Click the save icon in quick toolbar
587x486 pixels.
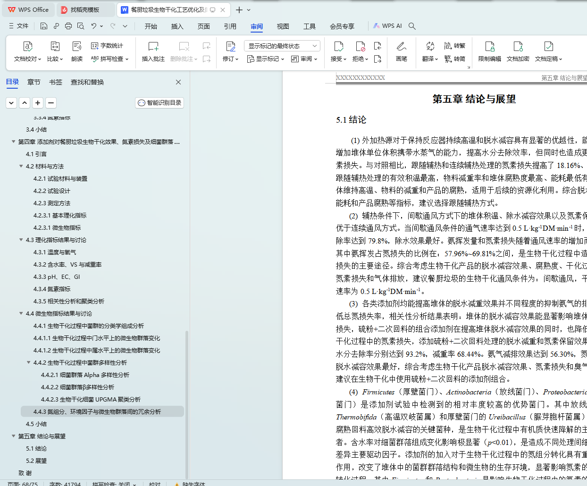(44, 26)
